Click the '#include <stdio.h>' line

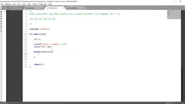point(40,29)
